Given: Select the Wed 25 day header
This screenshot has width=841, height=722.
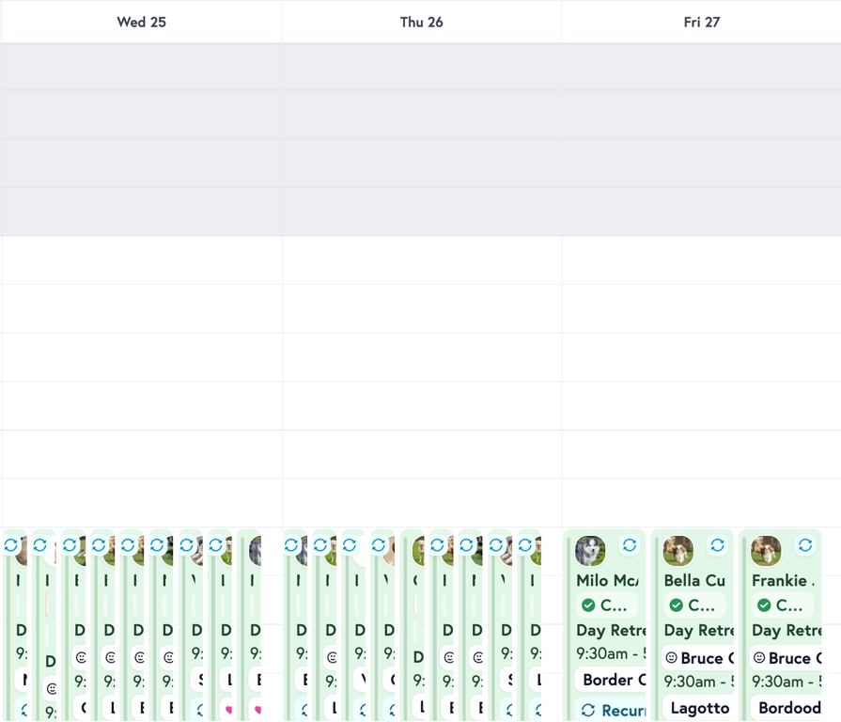Looking at the screenshot, I should (141, 22).
